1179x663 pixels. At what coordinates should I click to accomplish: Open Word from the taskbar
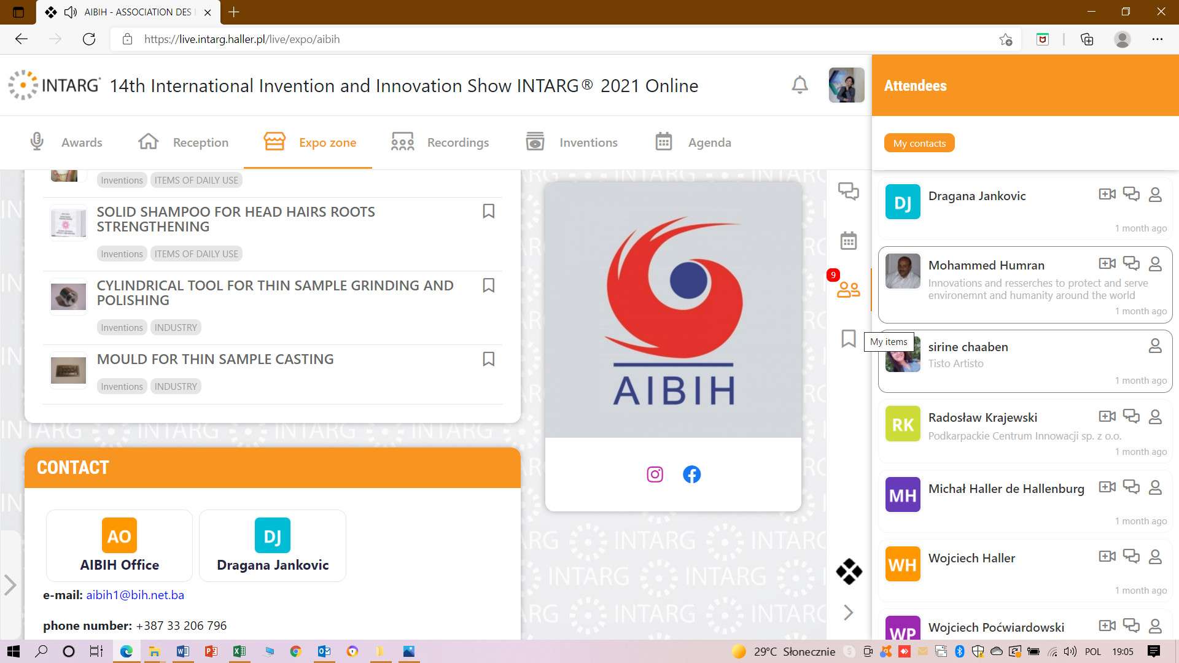pyautogui.click(x=182, y=651)
